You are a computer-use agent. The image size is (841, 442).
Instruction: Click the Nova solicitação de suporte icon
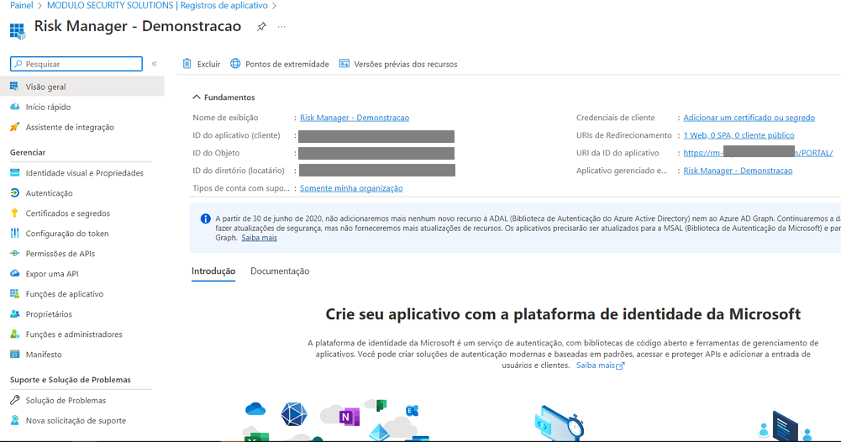click(x=14, y=420)
